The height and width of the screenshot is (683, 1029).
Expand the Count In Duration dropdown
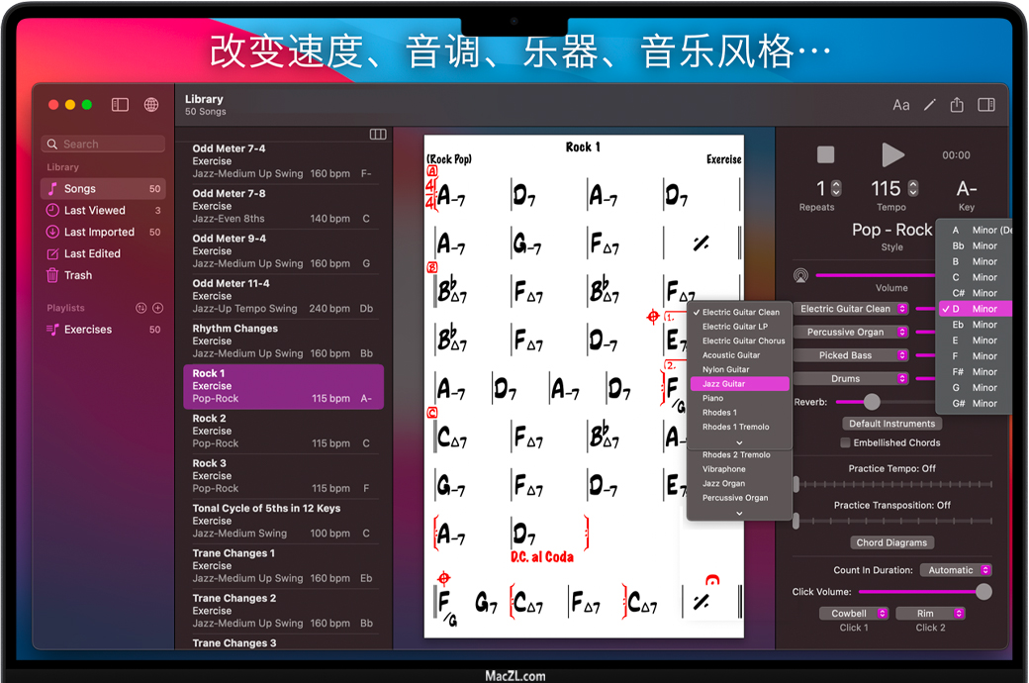click(956, 570)
